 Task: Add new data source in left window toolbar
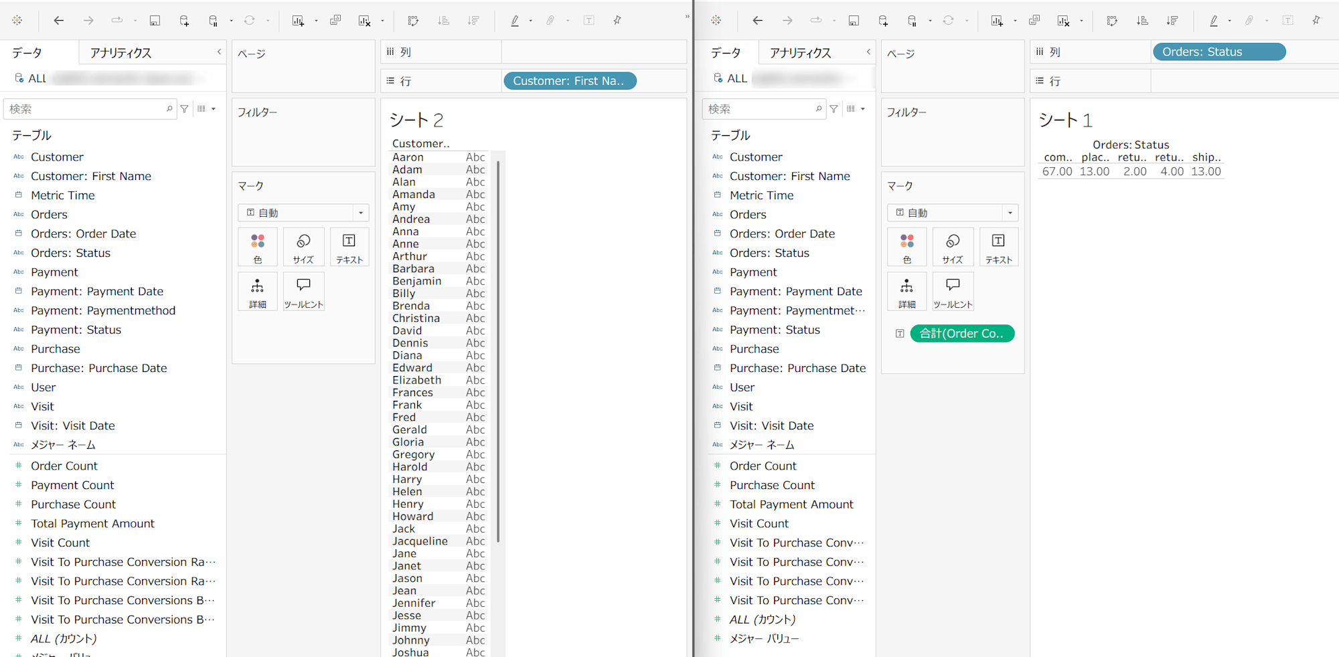tap(184, 21)
